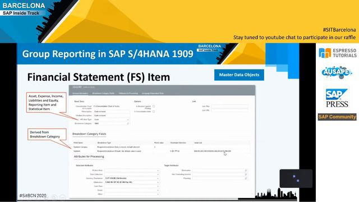Click the Master Data Objects button
This screenshot has width=359, height=202.
coord(239,75)
